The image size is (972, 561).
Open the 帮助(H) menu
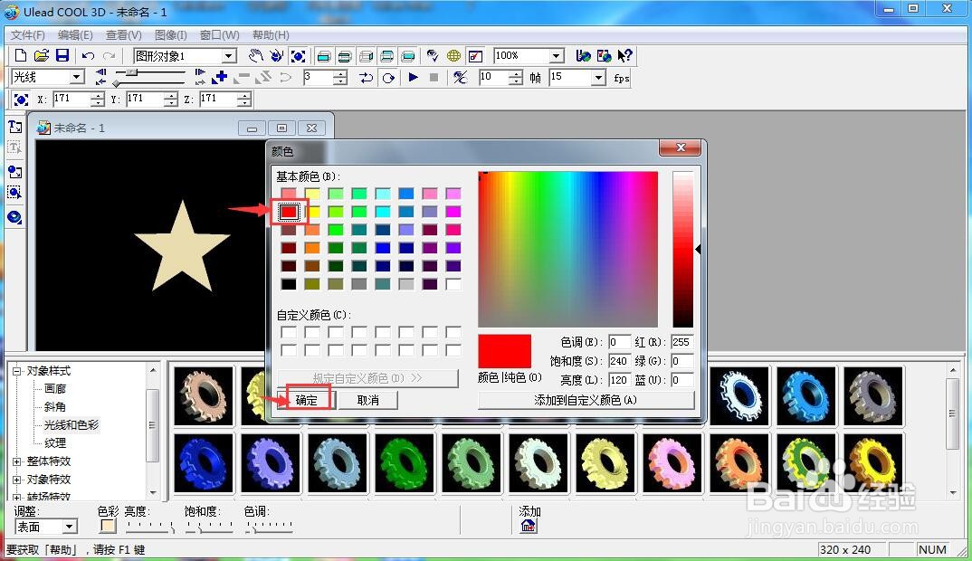click(x=271, y=34)
